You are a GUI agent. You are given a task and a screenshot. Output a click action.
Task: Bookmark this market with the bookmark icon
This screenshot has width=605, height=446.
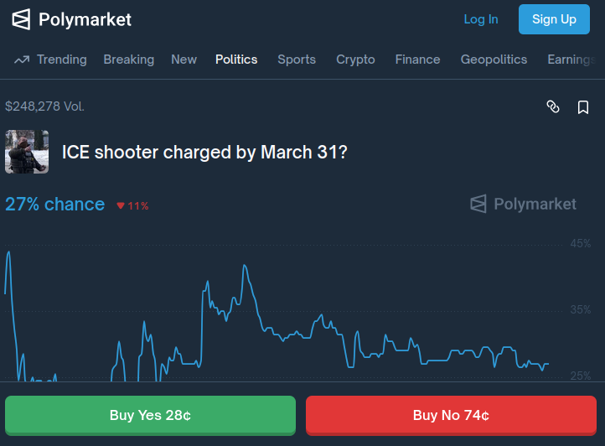coord(583,107)
